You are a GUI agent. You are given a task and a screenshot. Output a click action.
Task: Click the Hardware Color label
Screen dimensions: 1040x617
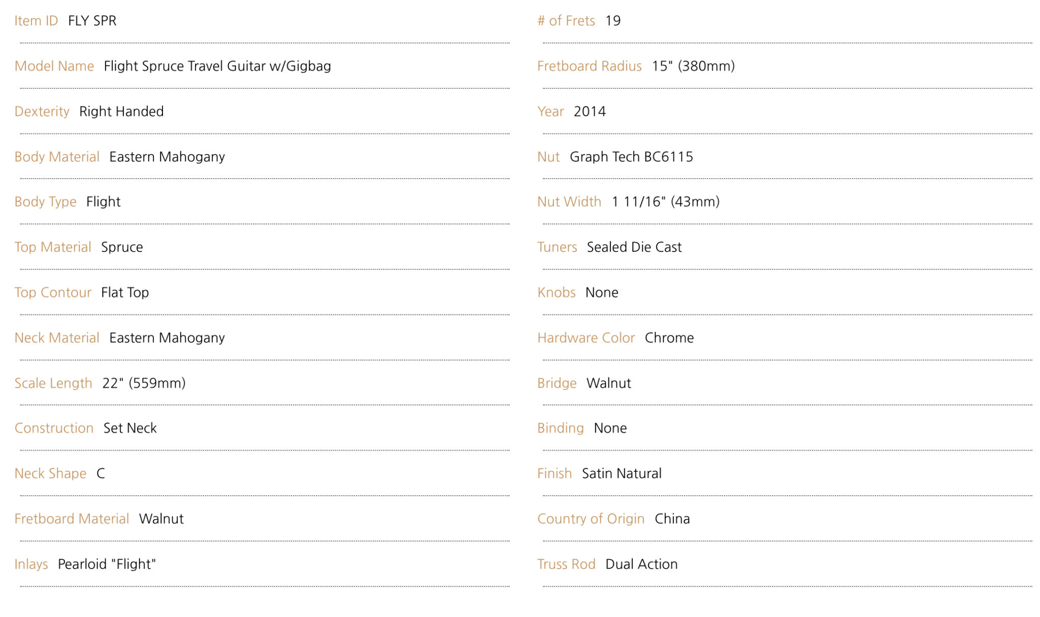586,338
